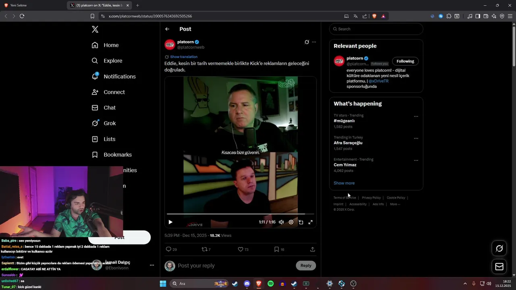The width and height of the screenshot is (516, 290).
Task: Toggle picture-in-picture on video
Action: pyautogui.click(x=301, y=222)
